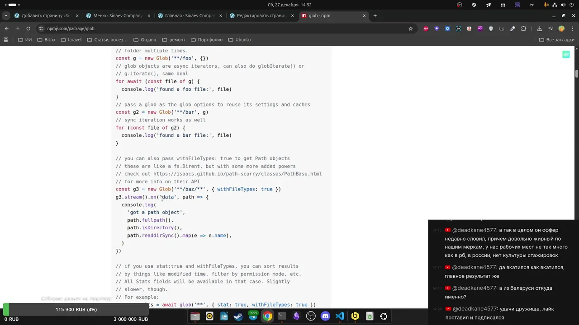Launch Discord from the dock

coord(325,316)
